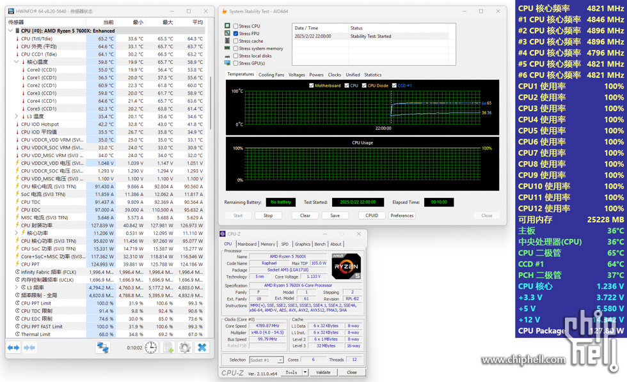Click the Stop button in AIDA64
The width and height of the screenshot is (627, 382).
tap(268, 215)
